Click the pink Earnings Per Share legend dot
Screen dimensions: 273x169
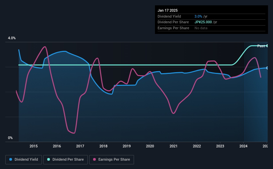point(94,159)
